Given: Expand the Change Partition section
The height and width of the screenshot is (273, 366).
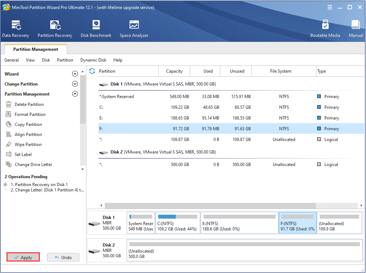Looking at the screenshot, I should point(75,84).
